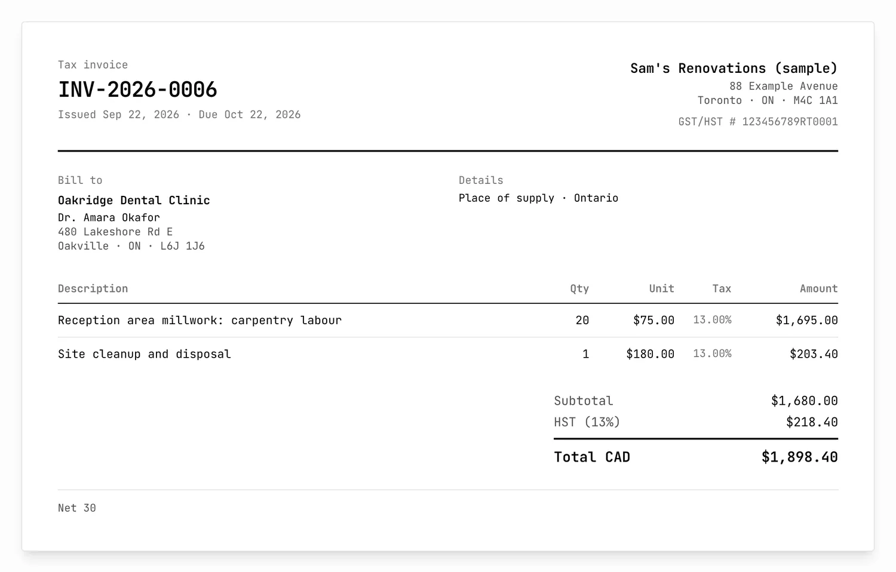
Task: Click contact name Dr. Amara Okafor
Action: (109, 217)
